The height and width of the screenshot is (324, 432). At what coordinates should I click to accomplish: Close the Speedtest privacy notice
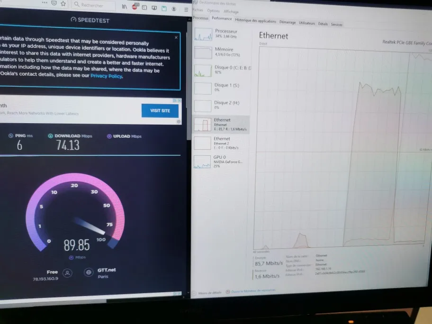(x=176, y=37)
